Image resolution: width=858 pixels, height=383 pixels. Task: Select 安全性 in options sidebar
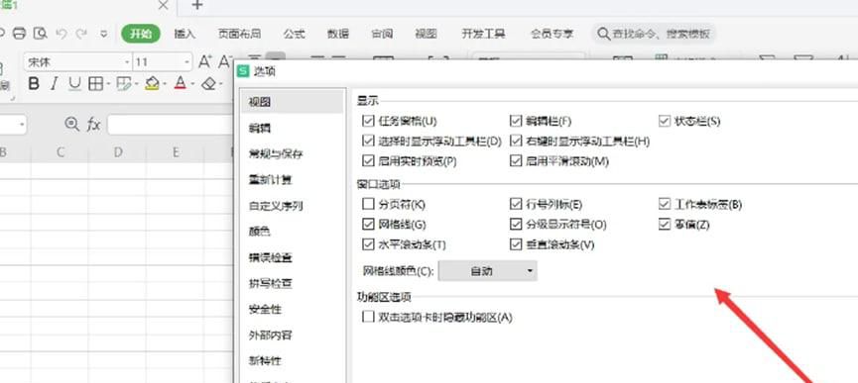click(x=293, y=310)
